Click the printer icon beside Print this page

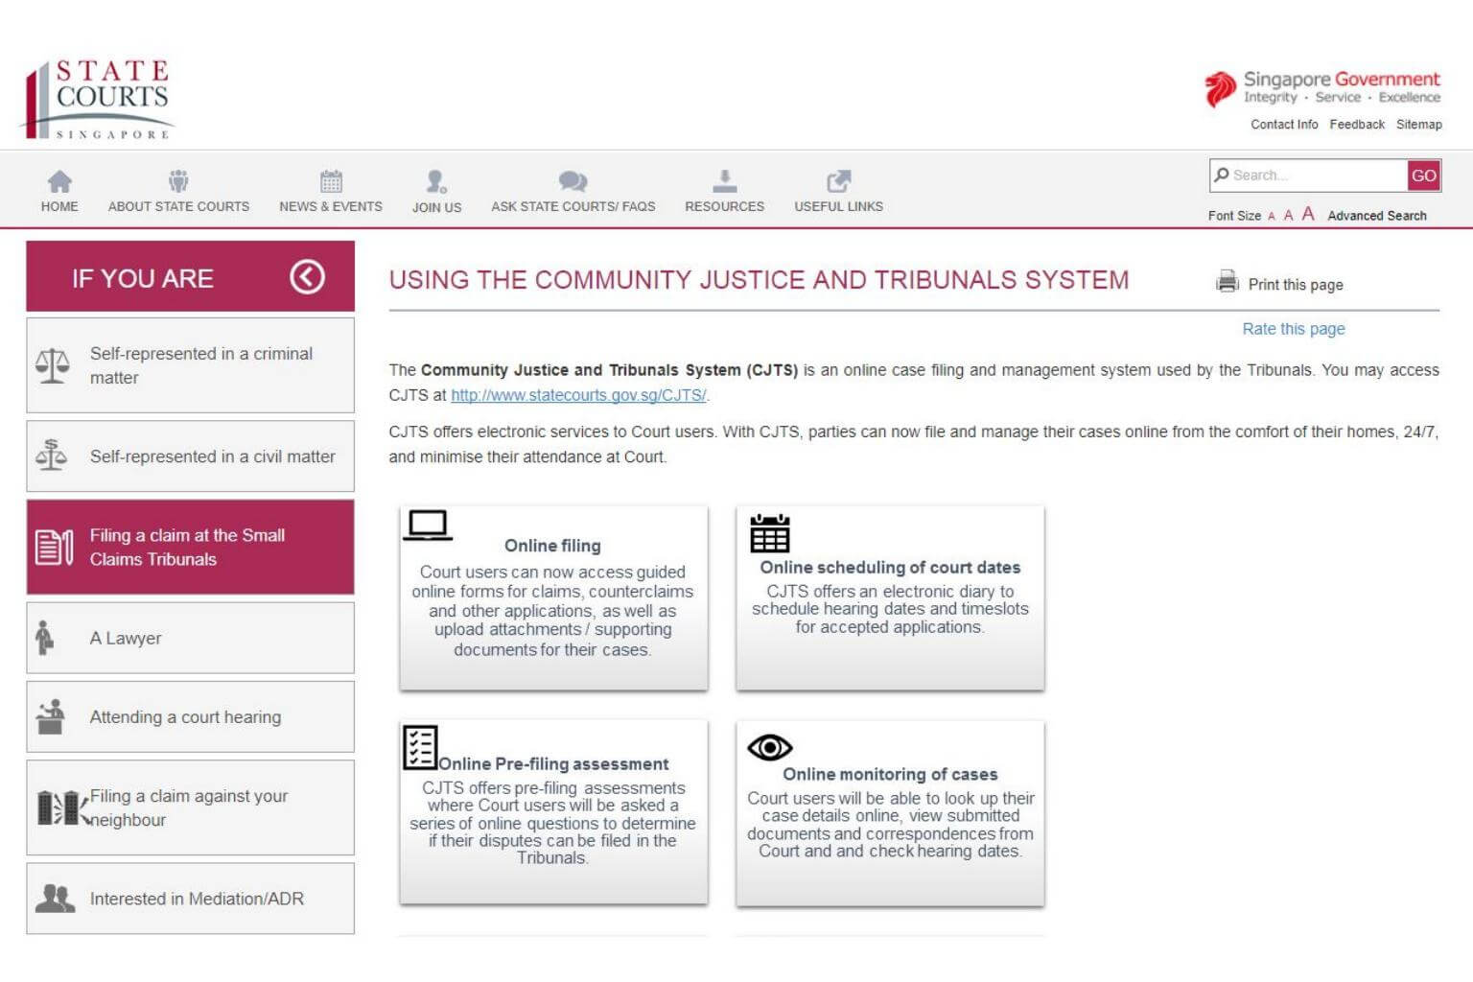(1227, 282)
